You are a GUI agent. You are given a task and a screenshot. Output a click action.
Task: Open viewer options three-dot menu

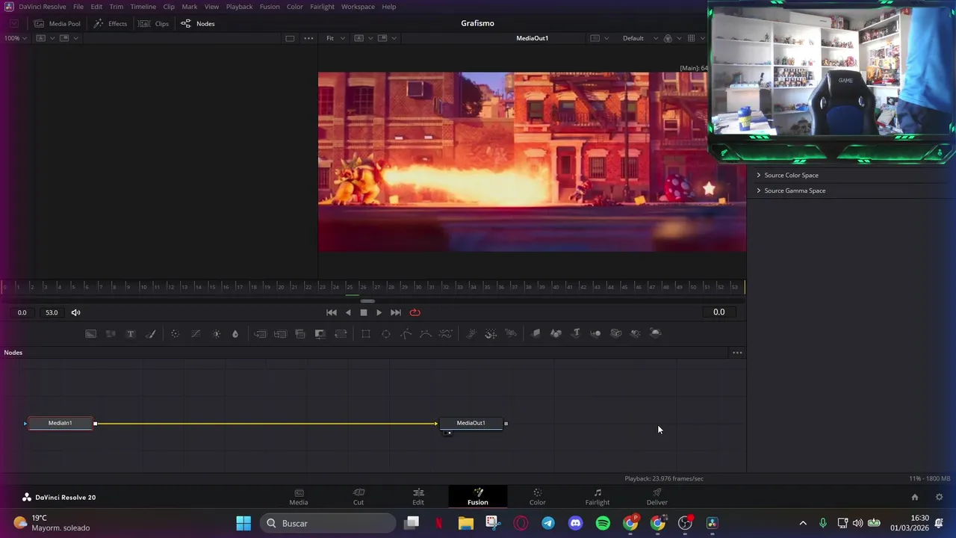point(308,38)
